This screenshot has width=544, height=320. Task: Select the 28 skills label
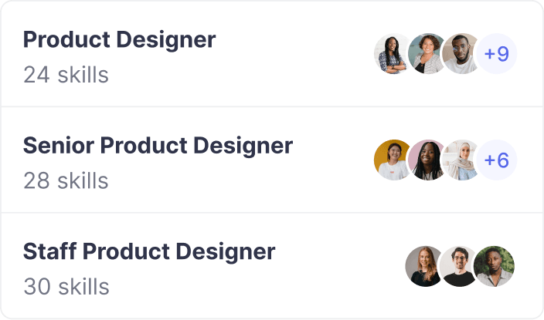point(66,180)
